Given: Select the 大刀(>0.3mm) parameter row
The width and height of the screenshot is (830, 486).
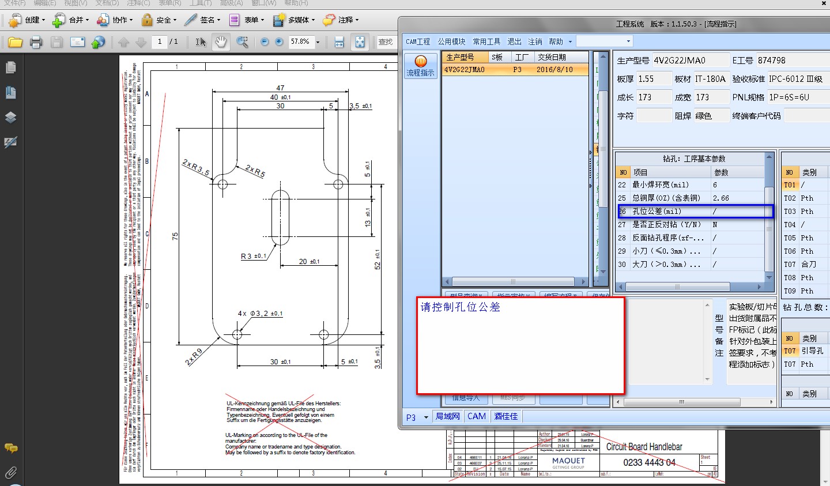Looking at the screenshot, I should 691,265.
